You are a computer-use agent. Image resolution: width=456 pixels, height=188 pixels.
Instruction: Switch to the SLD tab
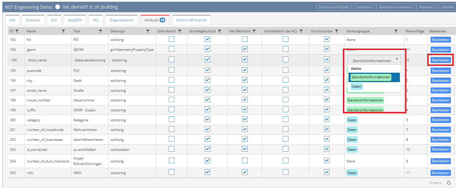pos(54,20)
